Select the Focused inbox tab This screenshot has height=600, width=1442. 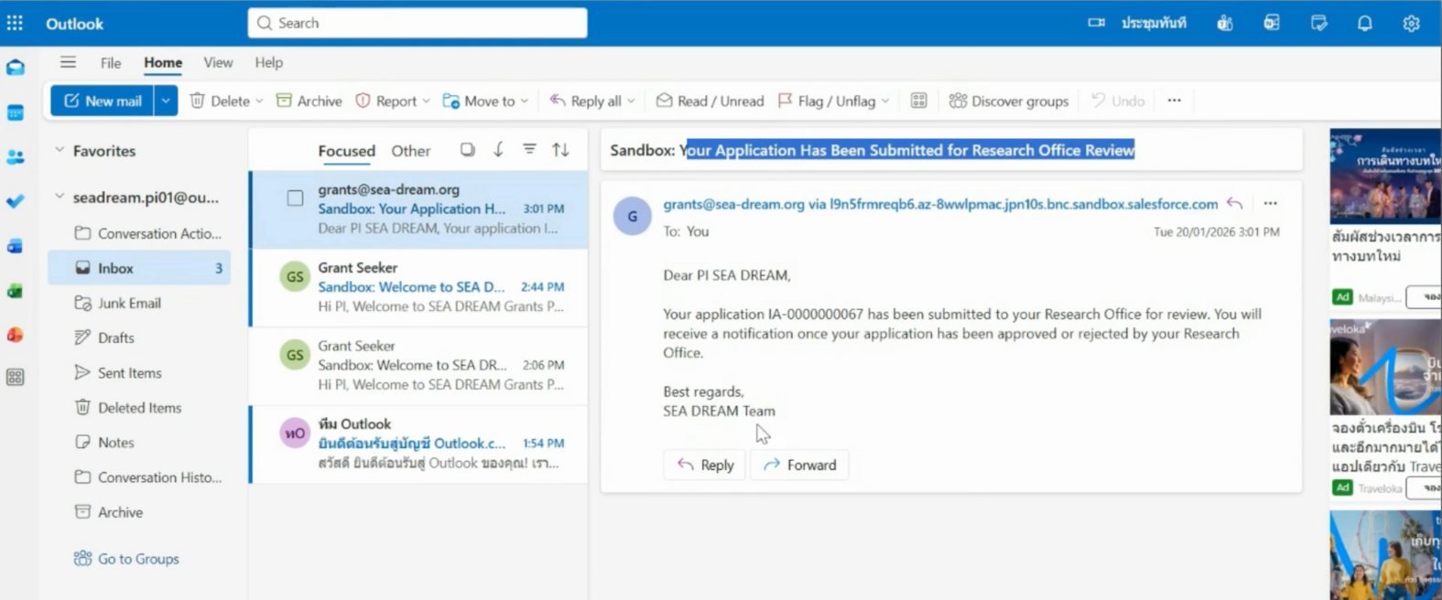tap(346, 151)
